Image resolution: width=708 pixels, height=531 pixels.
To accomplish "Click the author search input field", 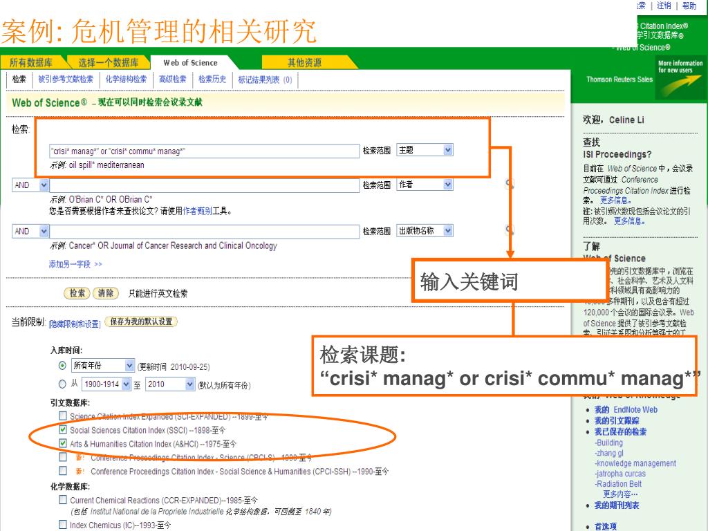I will 204,185.
